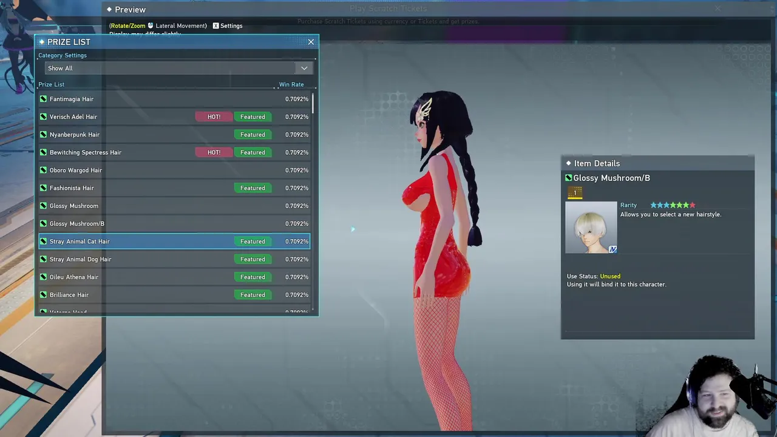Screen dimensions: 777x437
Task: Click the Category Settings label
Action: [63, 55]
